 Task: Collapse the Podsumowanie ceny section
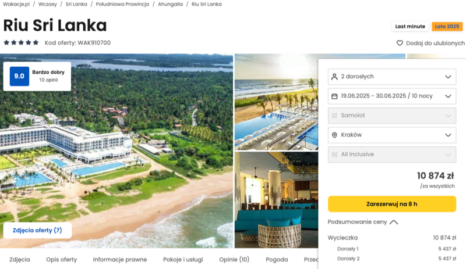(362, 222)
